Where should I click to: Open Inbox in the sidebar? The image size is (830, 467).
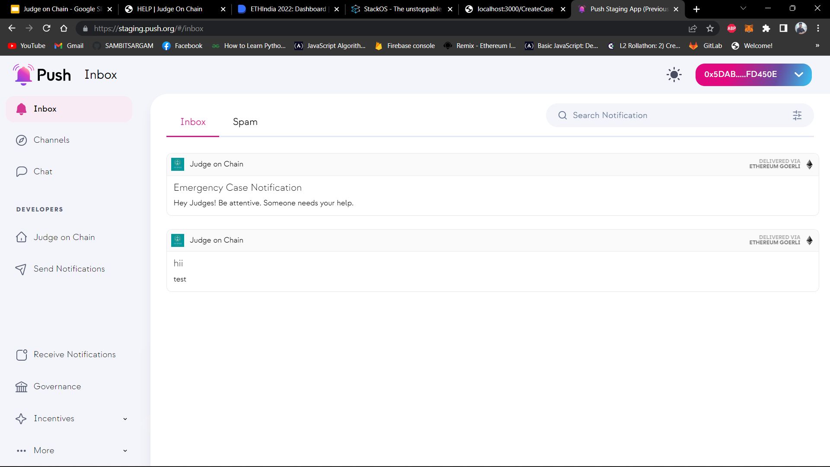coord(69,109)
